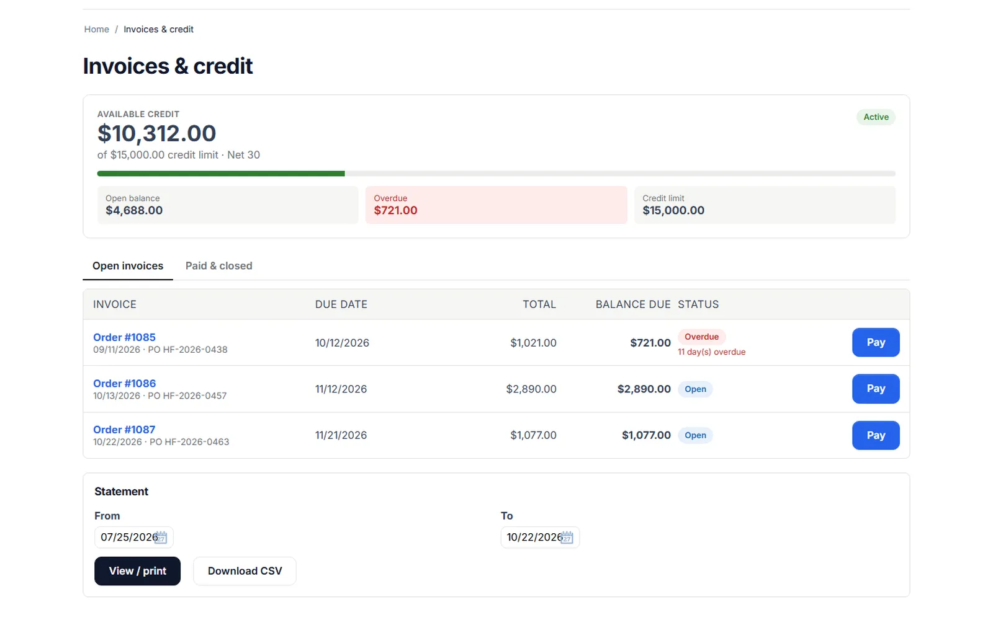Click total amount $1,021.00
The height and width of the screenshot is (620, 993).
(x=533, y=343)
